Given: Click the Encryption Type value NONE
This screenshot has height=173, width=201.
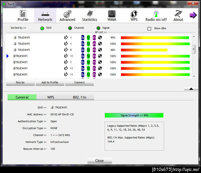Looking at the screenshot, I should coord(54,128).
